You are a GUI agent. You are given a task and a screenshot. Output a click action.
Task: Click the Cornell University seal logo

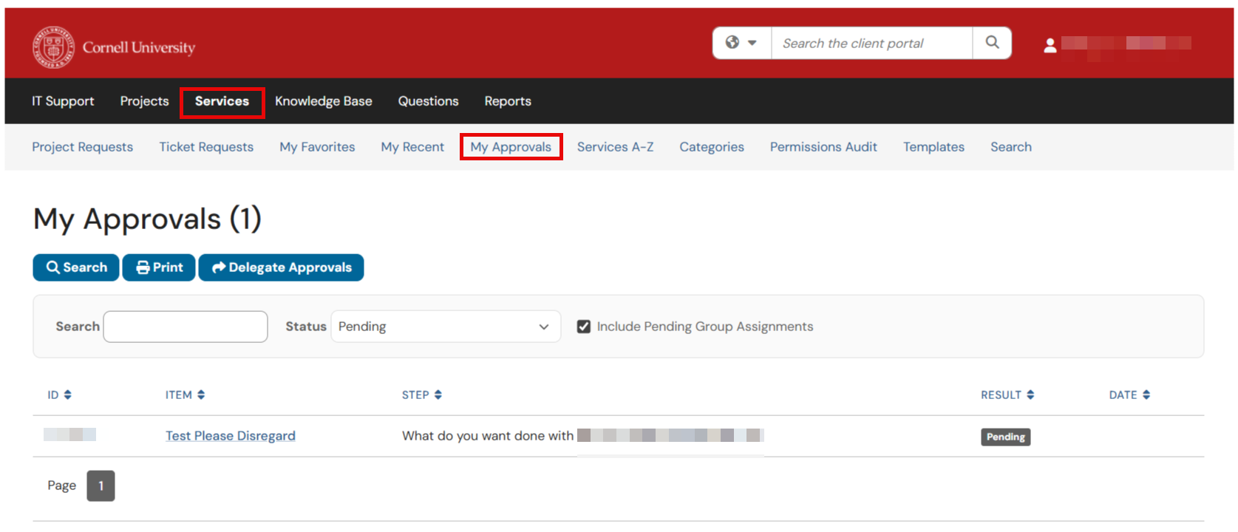click(53, 47)
